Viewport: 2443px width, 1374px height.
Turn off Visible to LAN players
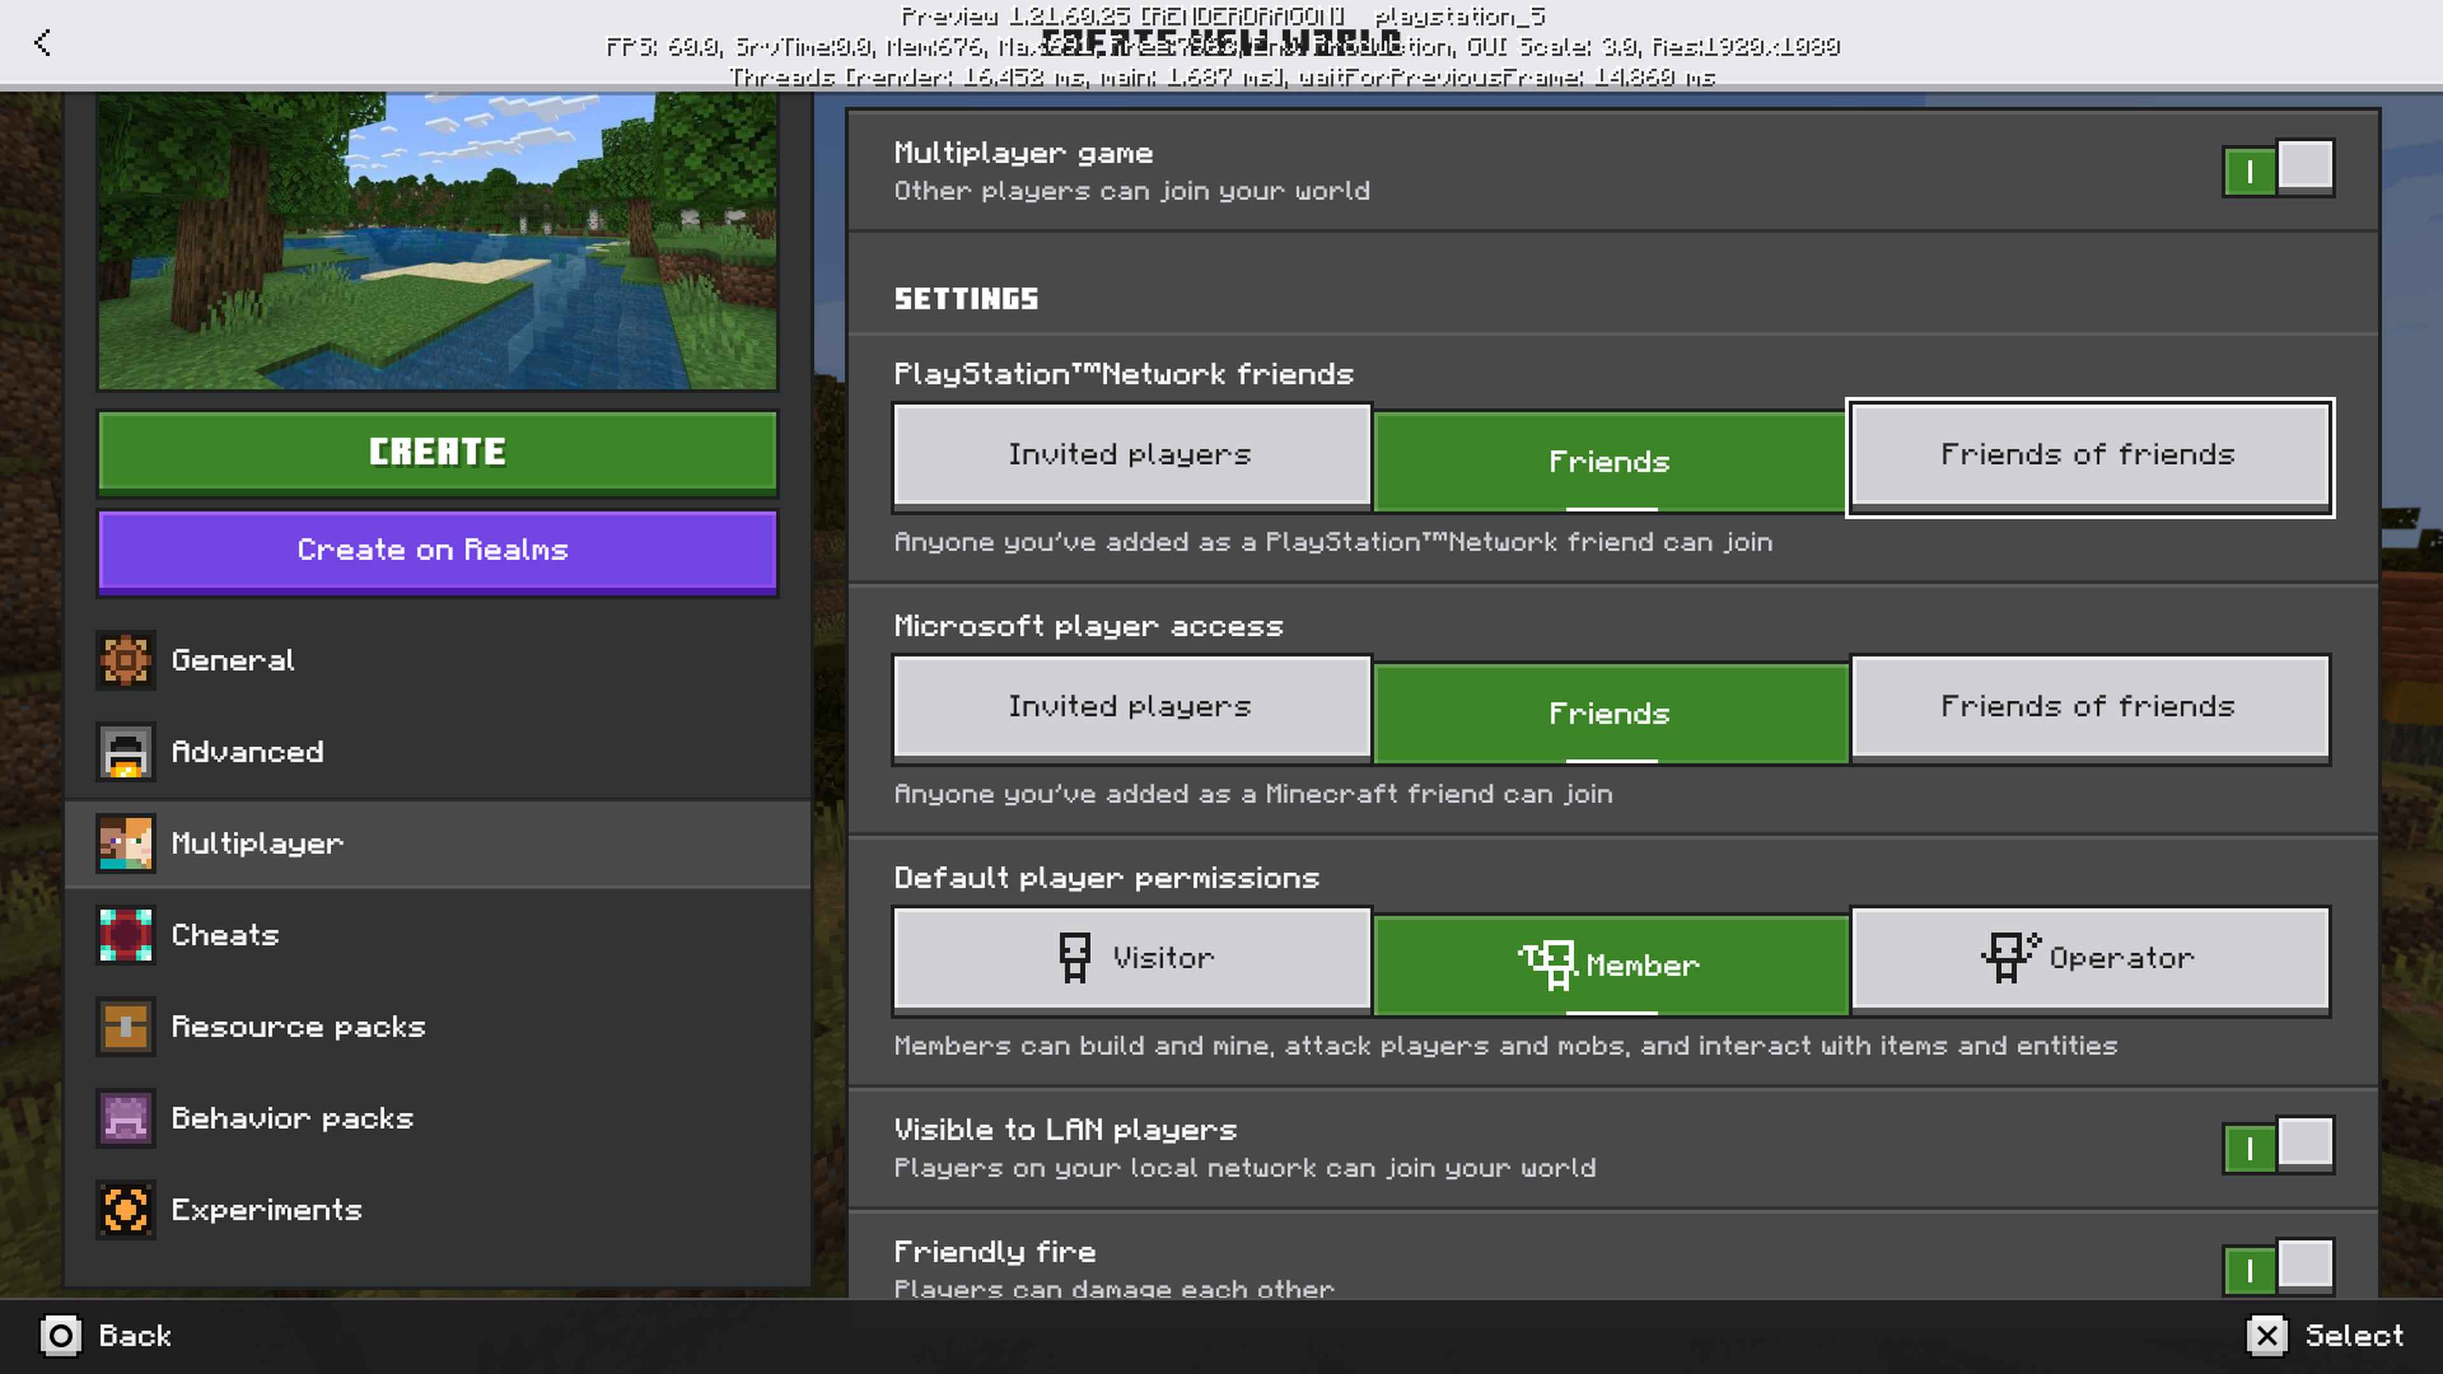tap(2278, 1146)
